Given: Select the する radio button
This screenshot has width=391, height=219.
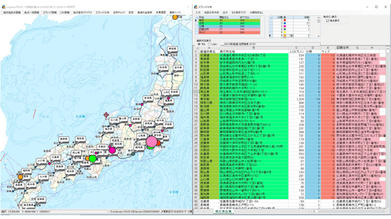Looking at the screenshot, I should 199,44.
